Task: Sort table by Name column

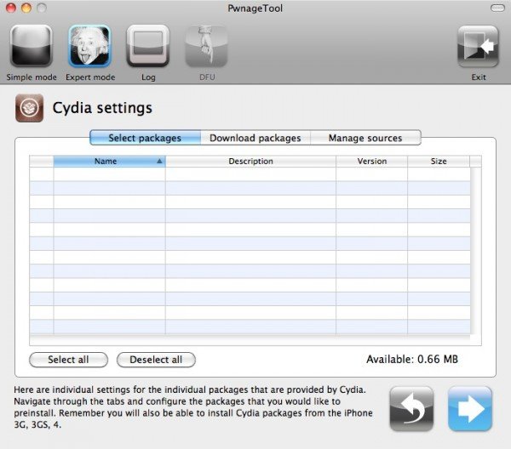Action: coord(110,161)
